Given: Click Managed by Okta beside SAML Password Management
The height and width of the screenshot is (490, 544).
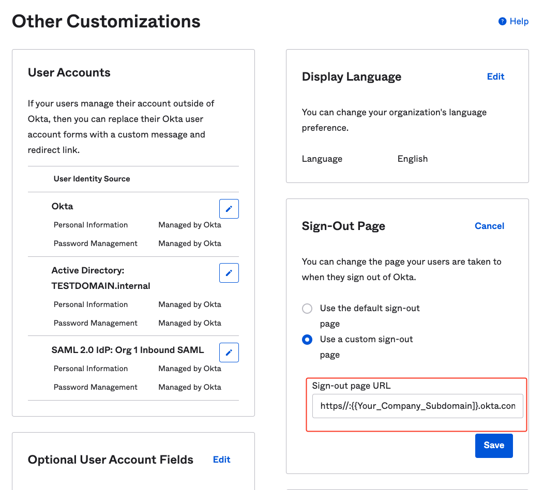Looking at the screenshot, I should [x=190, y=387].
